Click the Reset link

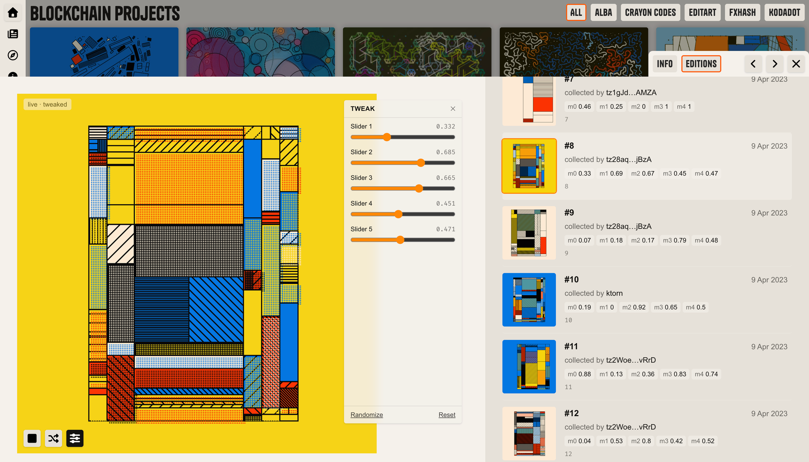coord(447,415)
